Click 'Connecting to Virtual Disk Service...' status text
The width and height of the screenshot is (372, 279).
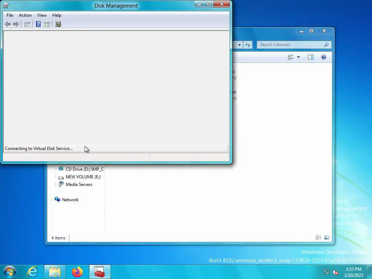[x=39, y=149]
